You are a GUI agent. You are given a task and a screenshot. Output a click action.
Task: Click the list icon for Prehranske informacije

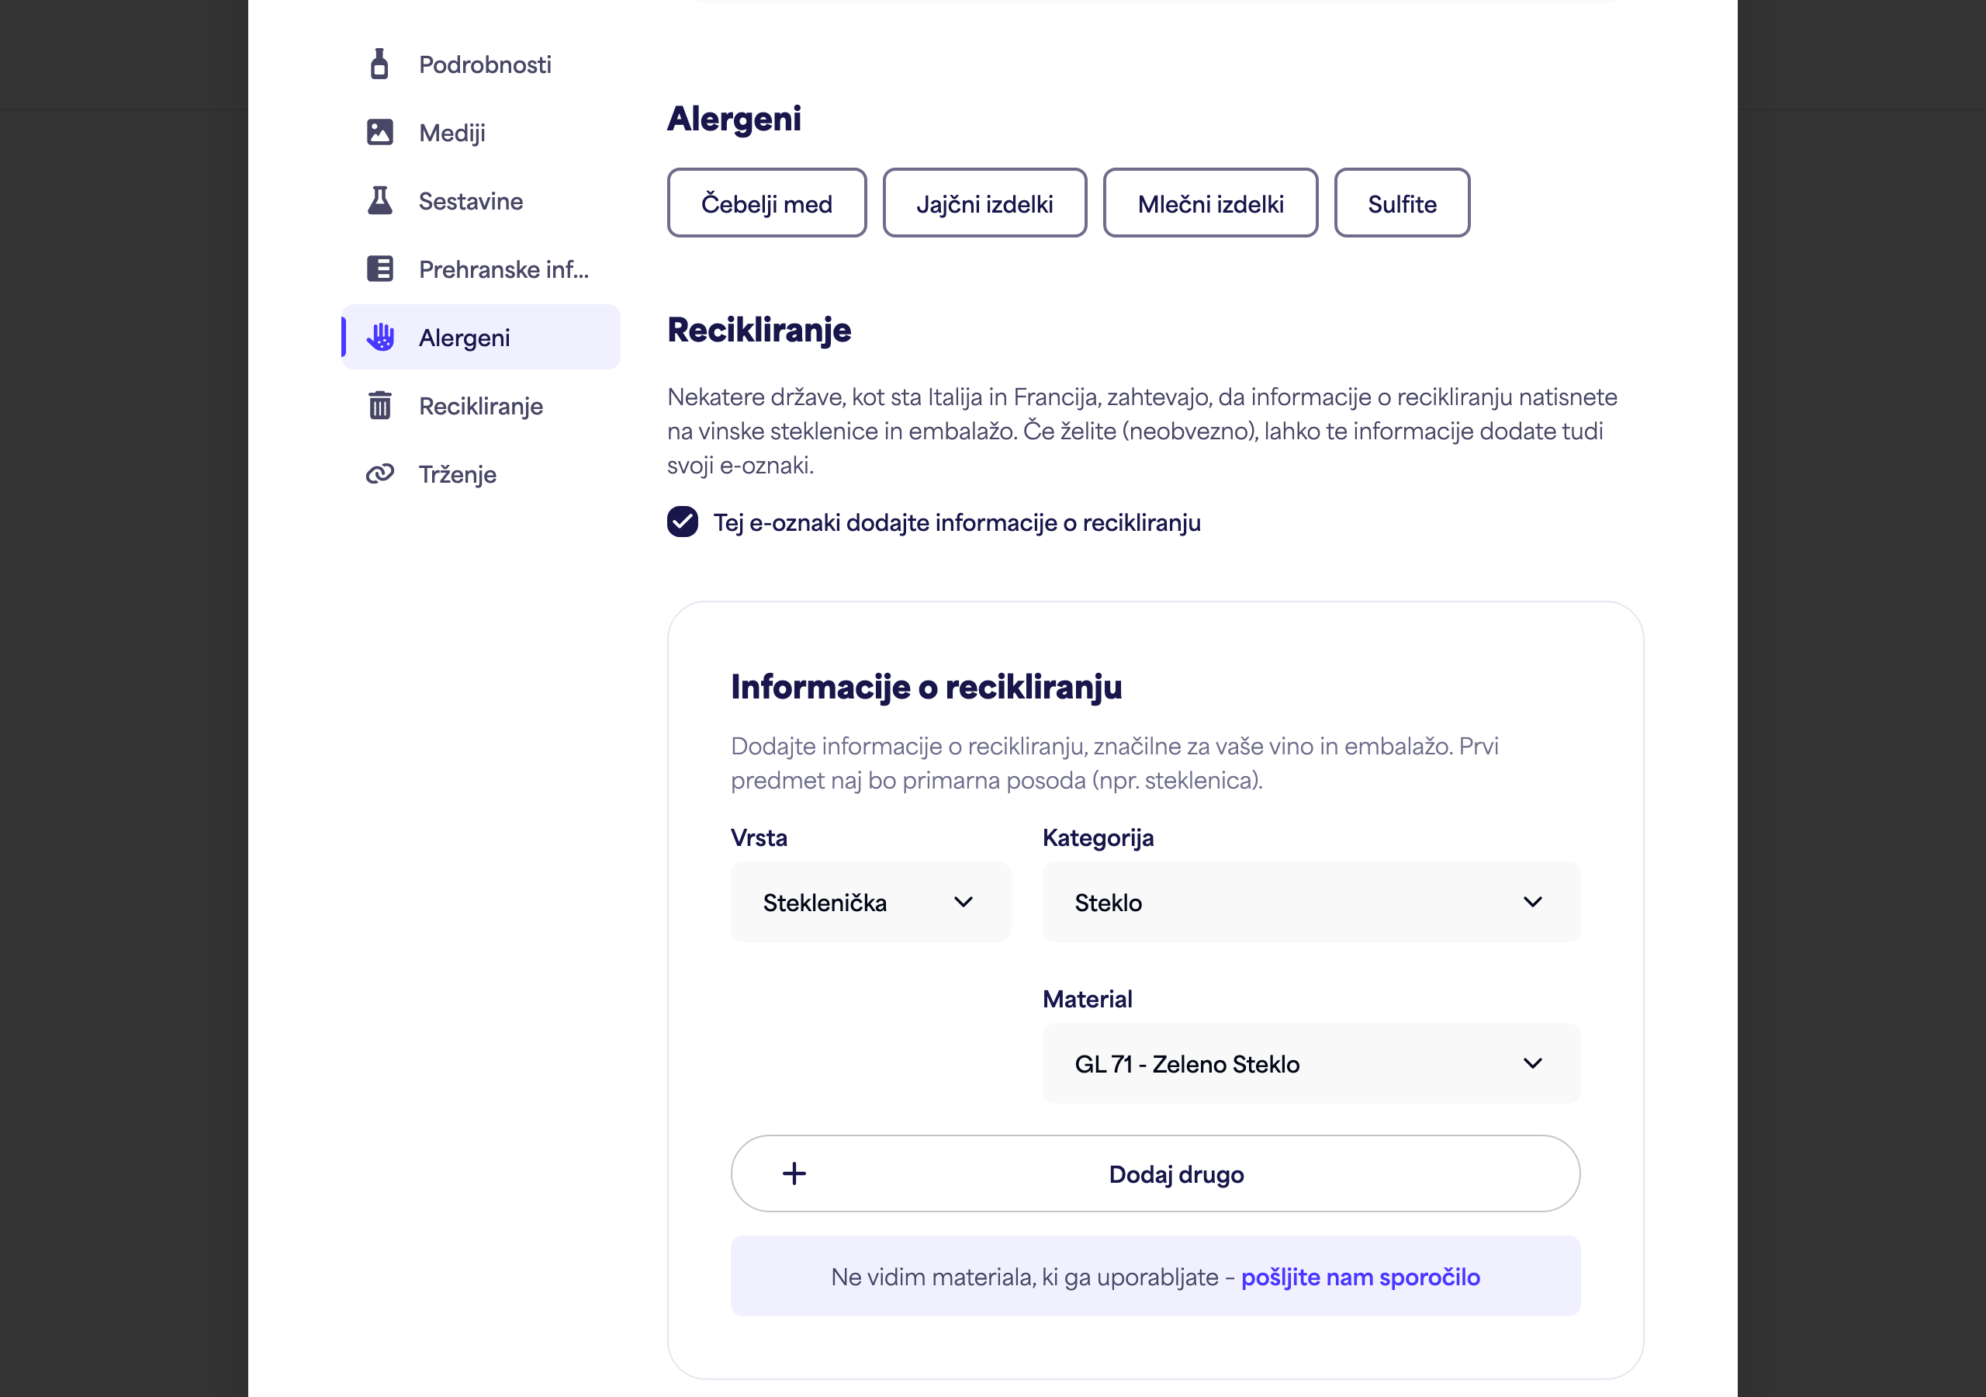[379, 269]
